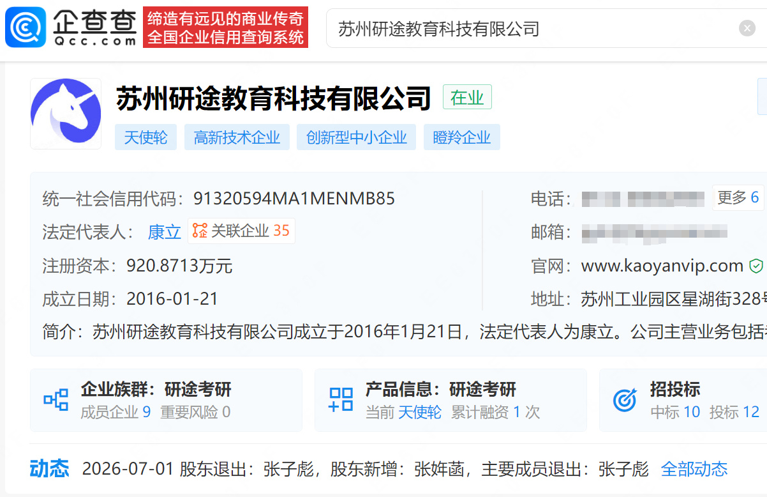Show more phone numbers via 更多 6
The height and width of the screenshot is (497, 767).
(738, 197)
